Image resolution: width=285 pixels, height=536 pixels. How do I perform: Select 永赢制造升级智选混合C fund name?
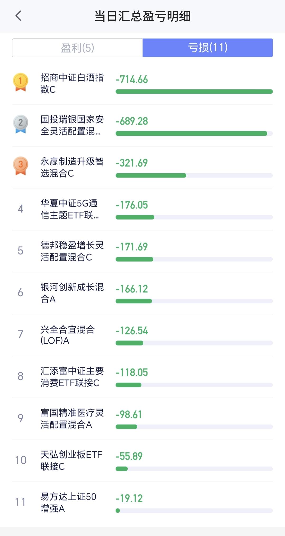click(72, 167)
